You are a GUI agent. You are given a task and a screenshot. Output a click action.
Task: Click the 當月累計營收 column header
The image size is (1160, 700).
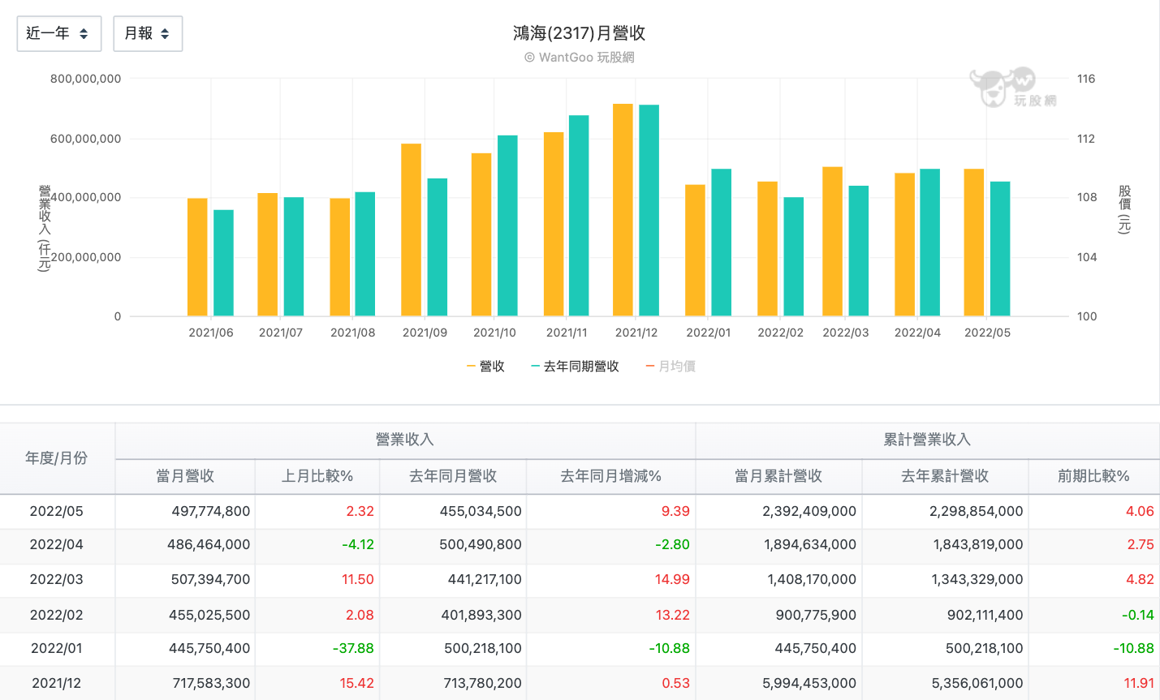[778, 476]
